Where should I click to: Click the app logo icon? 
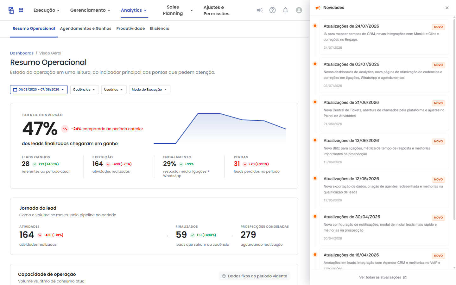(x=11, y=10)
